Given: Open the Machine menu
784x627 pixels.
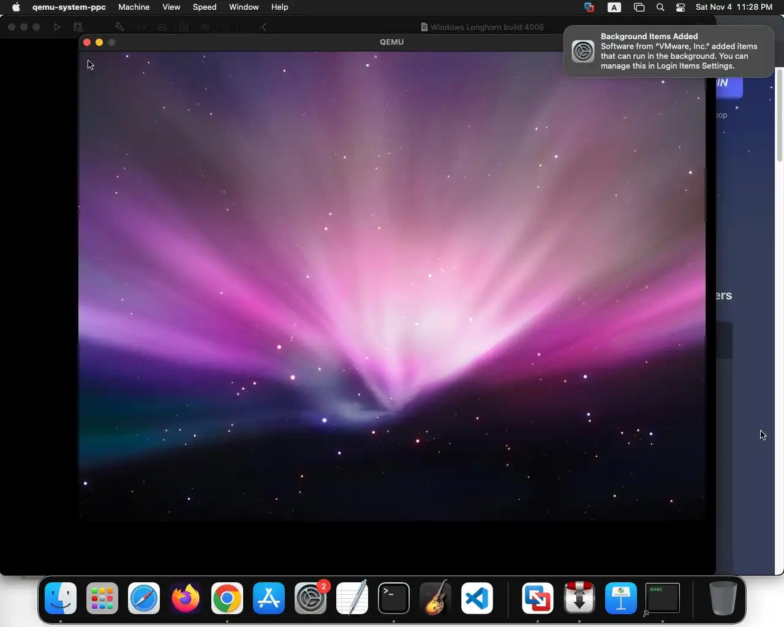Looking at the screenshot, I should pyautogui.click(x=134, y=7).
